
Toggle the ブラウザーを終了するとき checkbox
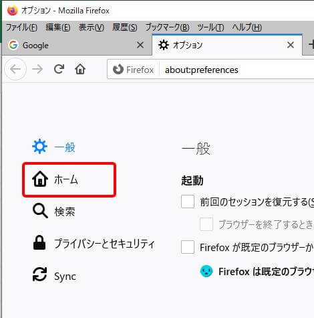pyautogui.click(x=206, y=224)
